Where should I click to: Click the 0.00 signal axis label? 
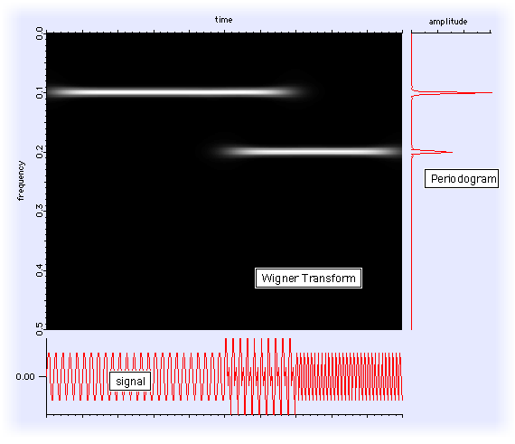click(x=25, y=376)
